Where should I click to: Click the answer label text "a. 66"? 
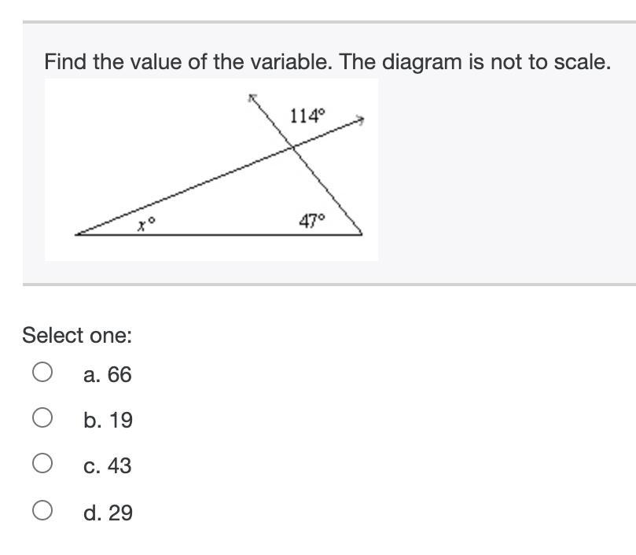click(x=107, y=375)
